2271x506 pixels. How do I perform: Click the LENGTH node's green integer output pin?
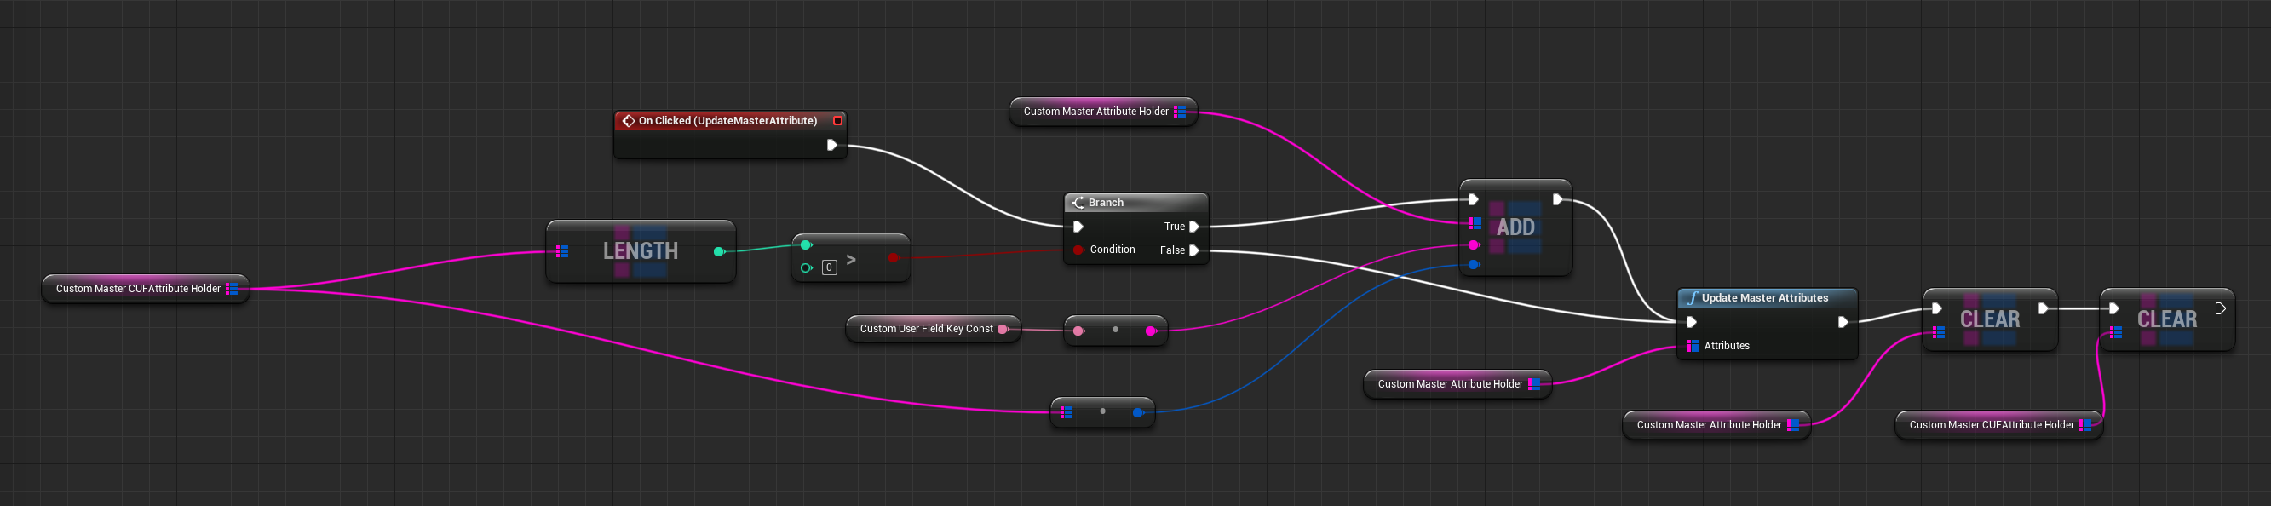click(718, 252)
